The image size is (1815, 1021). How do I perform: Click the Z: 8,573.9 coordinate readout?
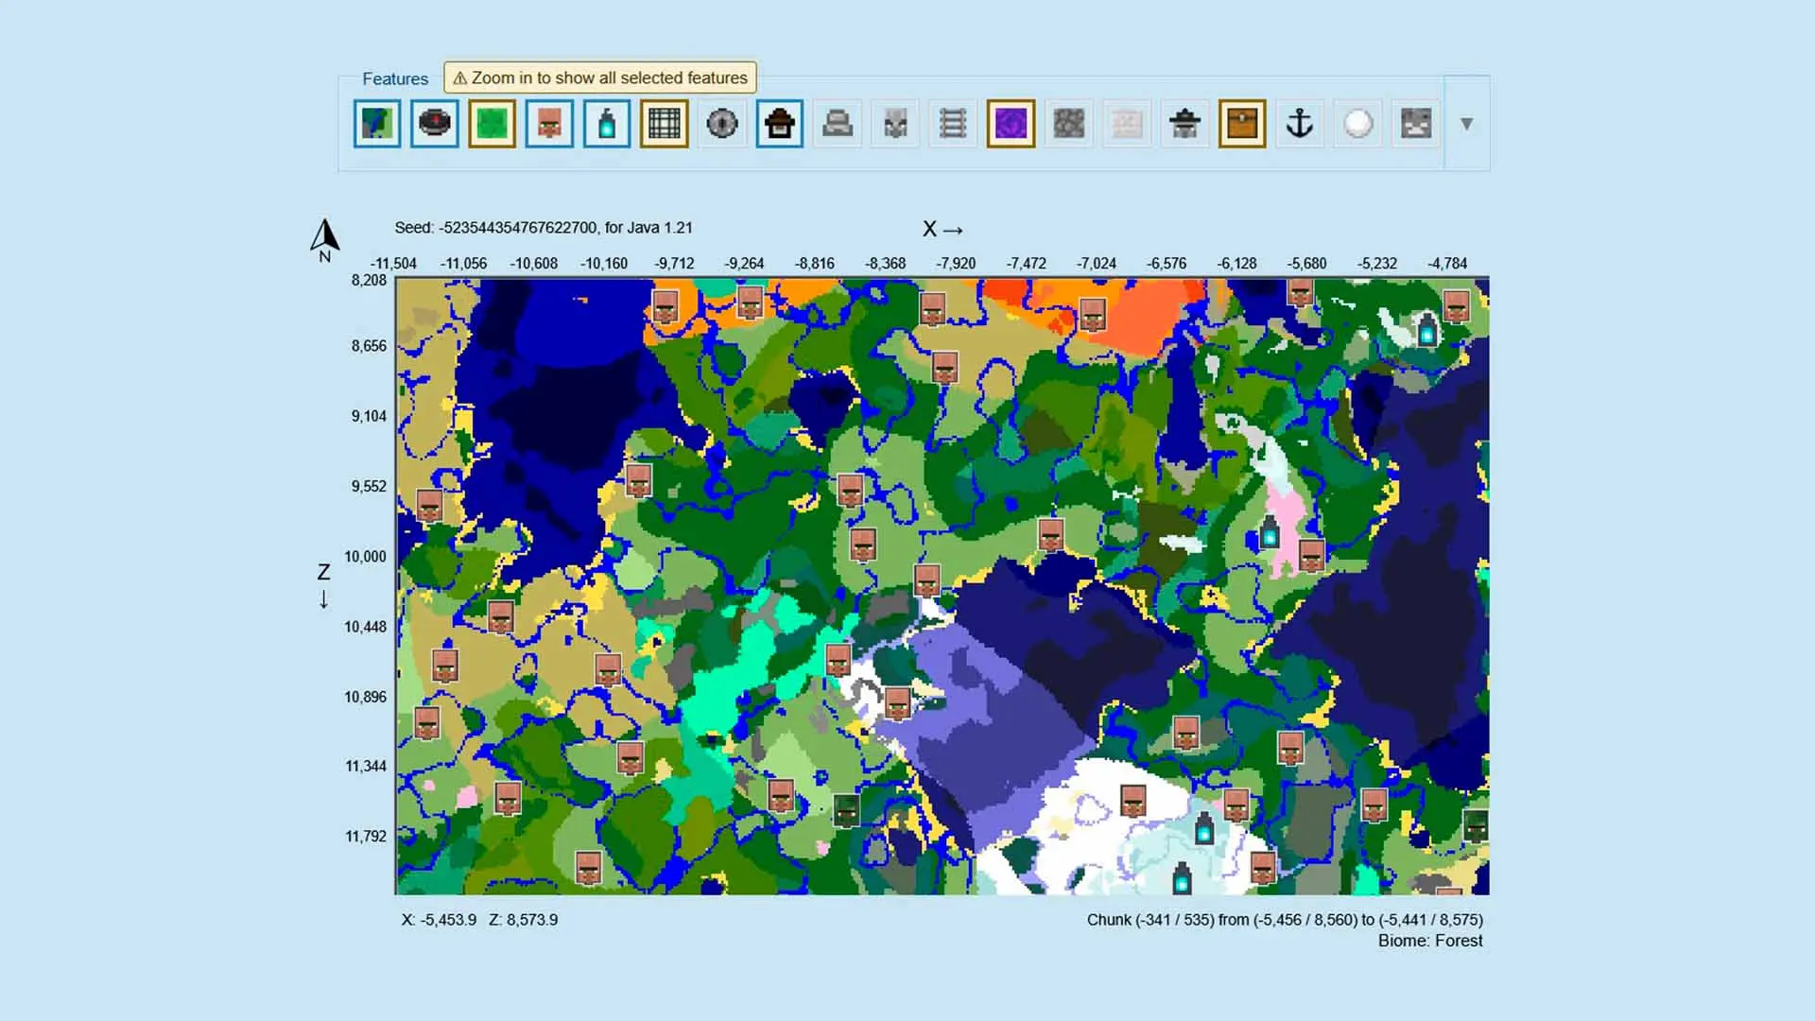(523, 920)
